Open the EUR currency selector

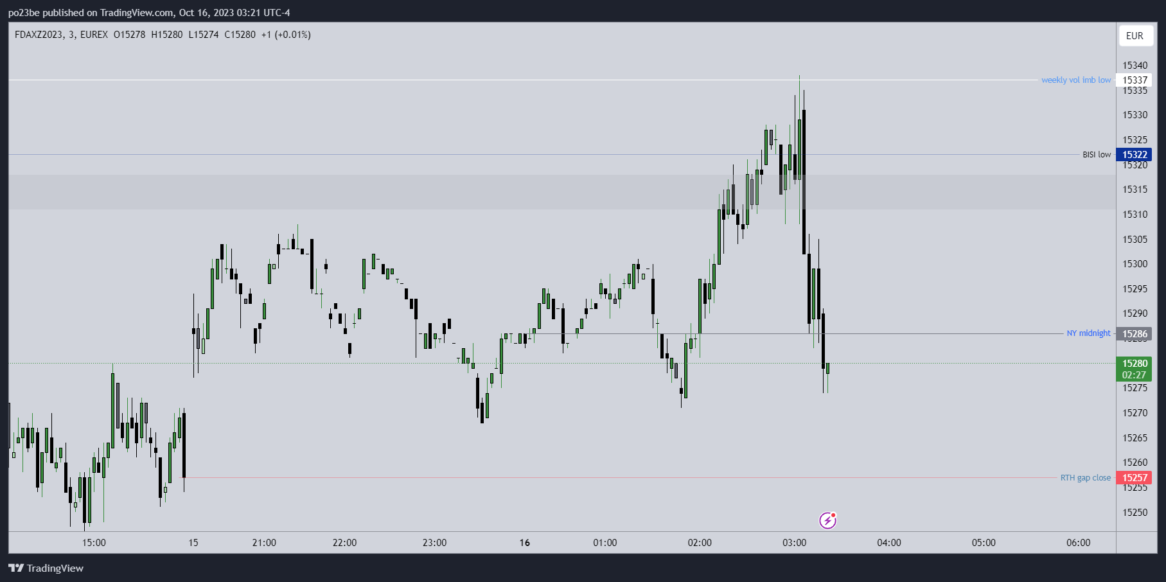coord(1135,36)
